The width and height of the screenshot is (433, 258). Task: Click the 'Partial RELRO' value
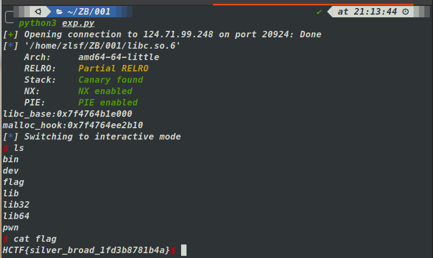coord(113,69)
